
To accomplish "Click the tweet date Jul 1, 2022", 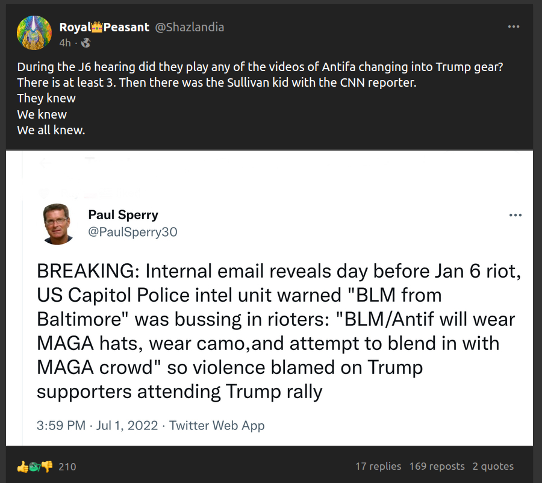I will (126, 425).
